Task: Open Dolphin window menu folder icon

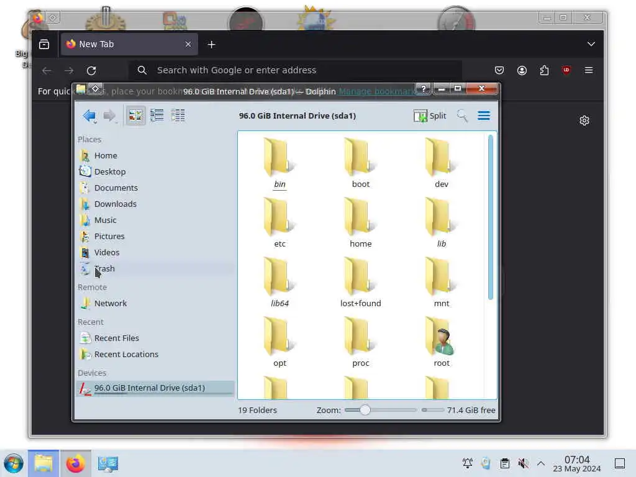Action: pyautogui.click(x=81, y=89)
